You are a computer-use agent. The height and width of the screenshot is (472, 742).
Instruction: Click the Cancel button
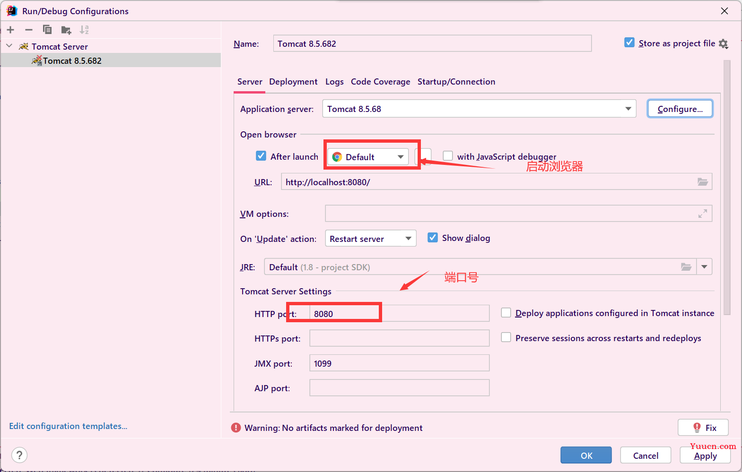[646, 455]
